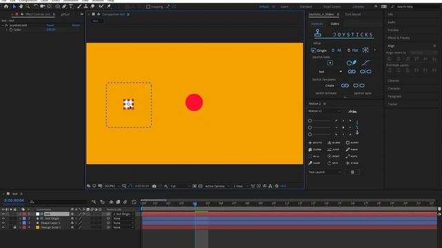Click the current time indicator marker

click(195, 204)
